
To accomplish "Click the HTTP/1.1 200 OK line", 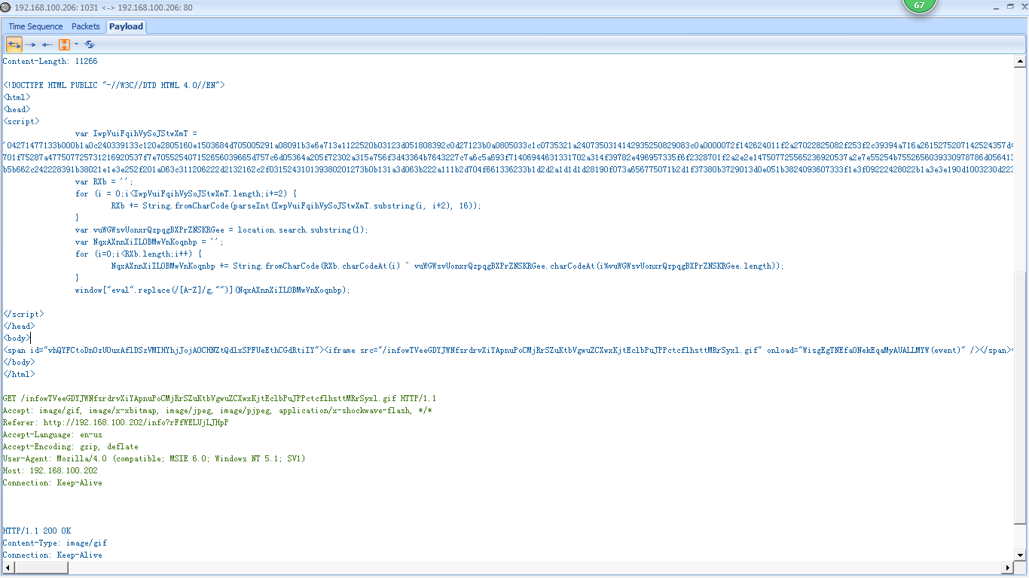I will coord(36,531).
